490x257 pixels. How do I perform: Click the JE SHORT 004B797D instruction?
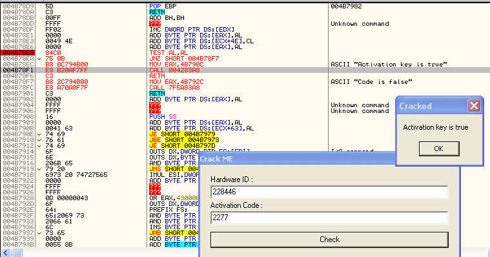coord(183,146)
